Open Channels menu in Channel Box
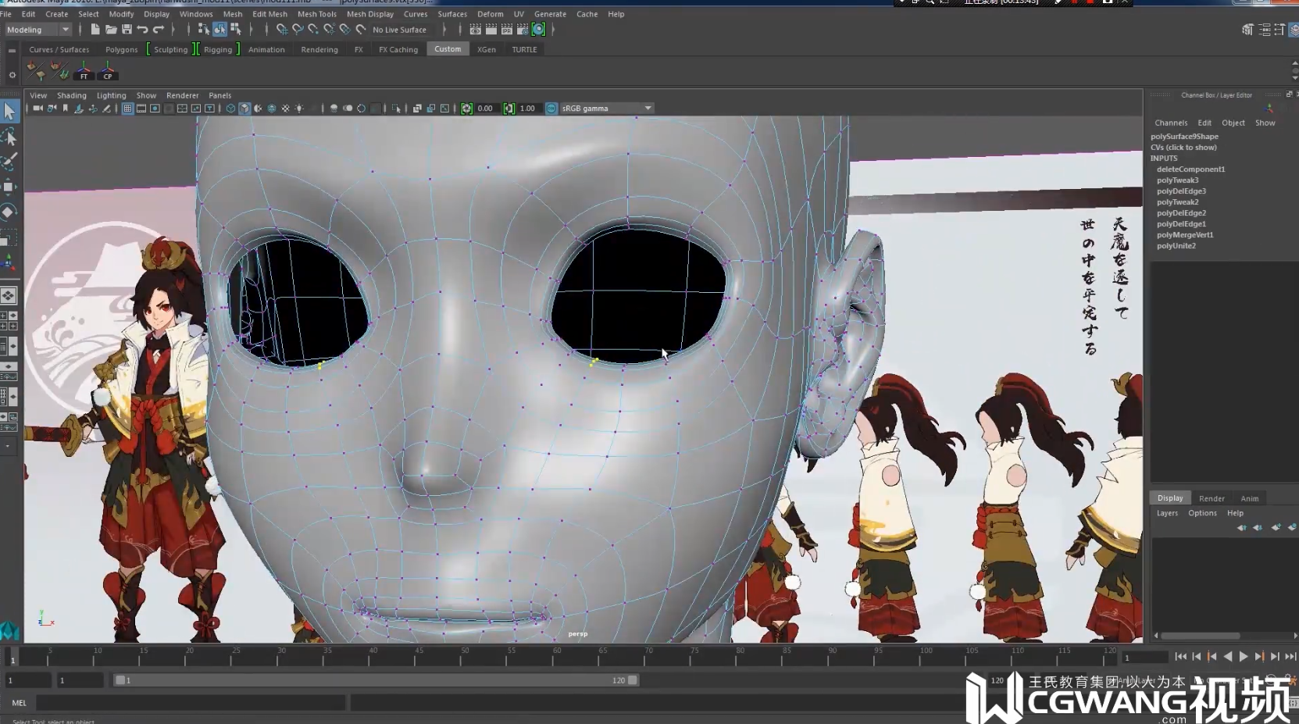Screen dimensions: 1299x724 pyautogui.click(x=1171, y=123)
